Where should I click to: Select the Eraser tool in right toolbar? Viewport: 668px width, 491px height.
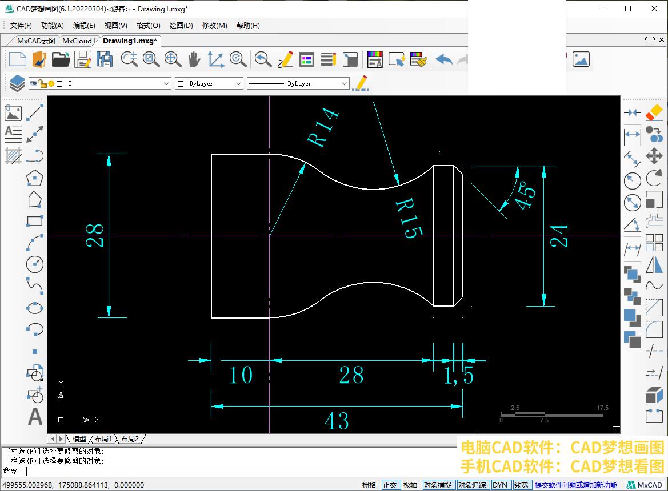click(x=654, y=112)
